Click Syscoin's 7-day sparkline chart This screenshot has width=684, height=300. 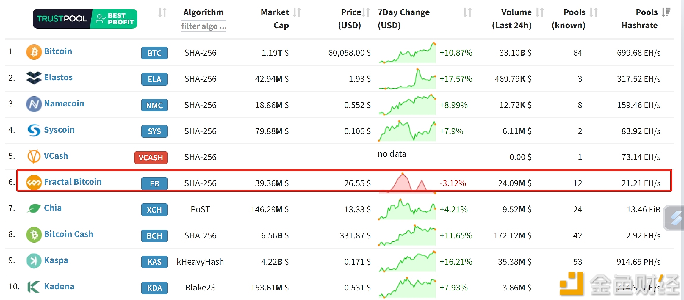407,131
